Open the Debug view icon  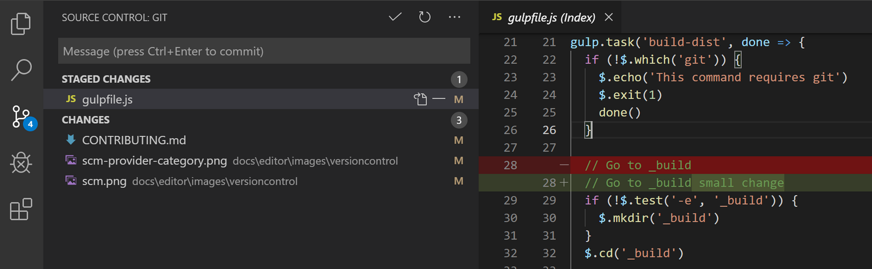(x=21, y=163)
